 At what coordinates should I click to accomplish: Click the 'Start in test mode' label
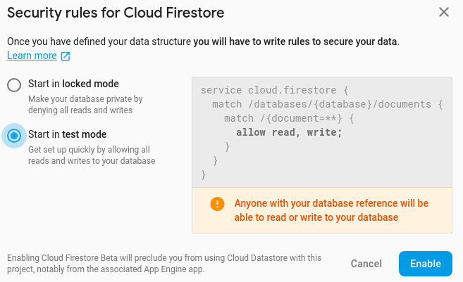point(68,134)
